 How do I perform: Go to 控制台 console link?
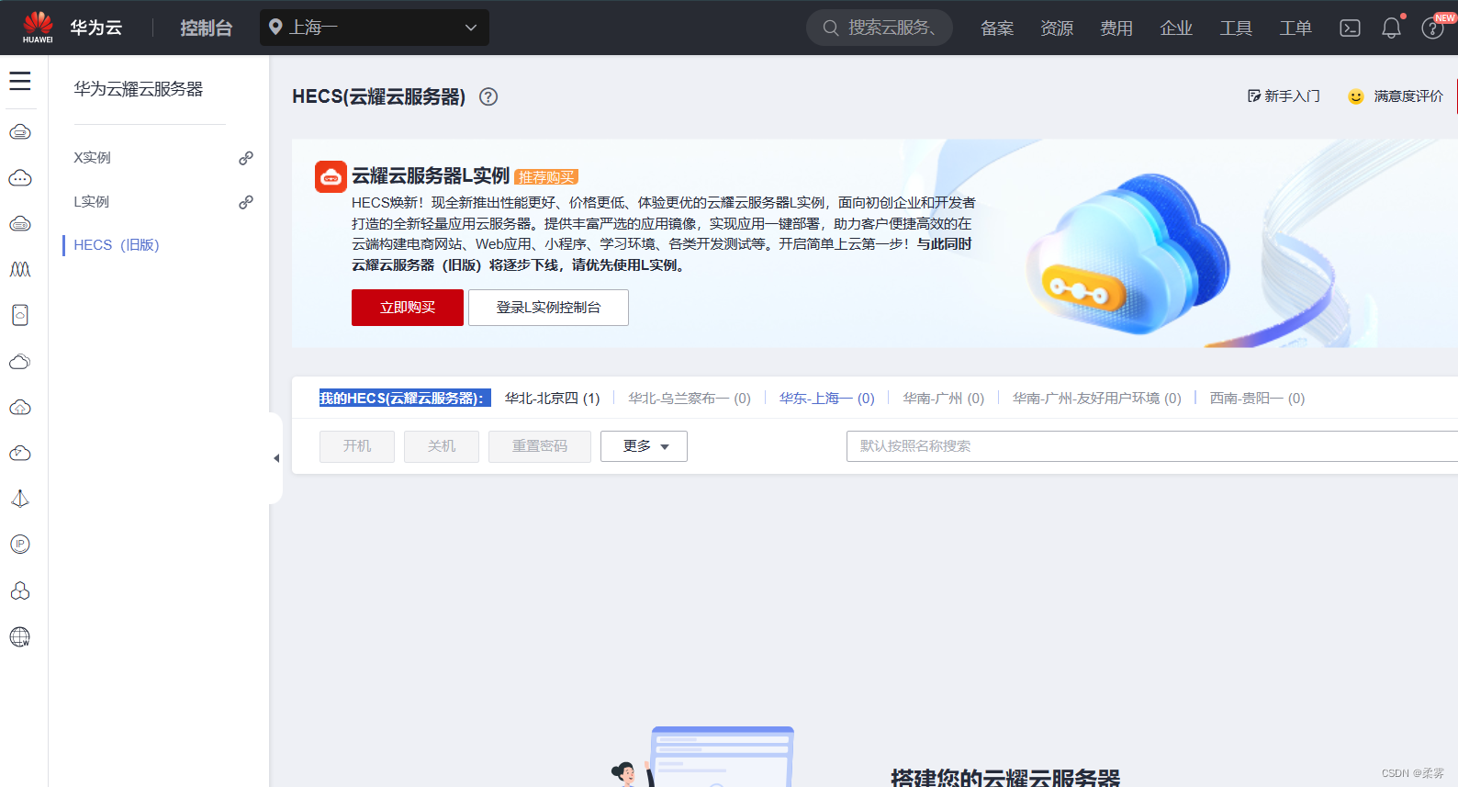click(207, 28)
